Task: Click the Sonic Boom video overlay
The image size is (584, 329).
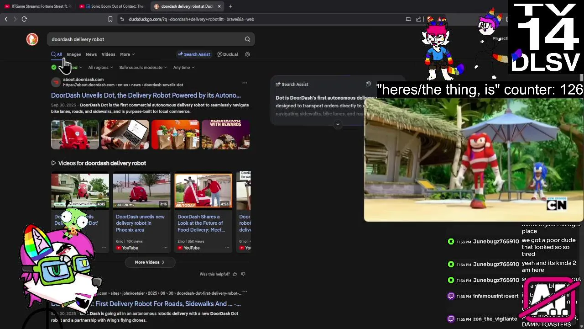Action: pos(474,160)
